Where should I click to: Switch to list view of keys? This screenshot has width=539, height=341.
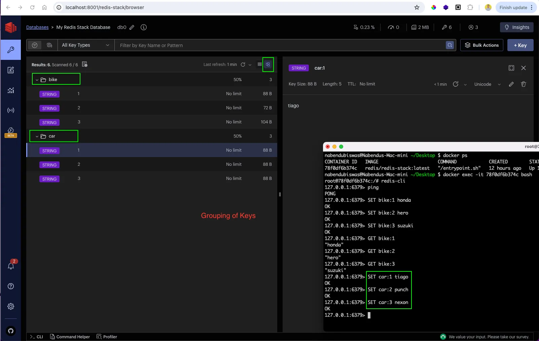pyautogui.click(x=259, y=64)
